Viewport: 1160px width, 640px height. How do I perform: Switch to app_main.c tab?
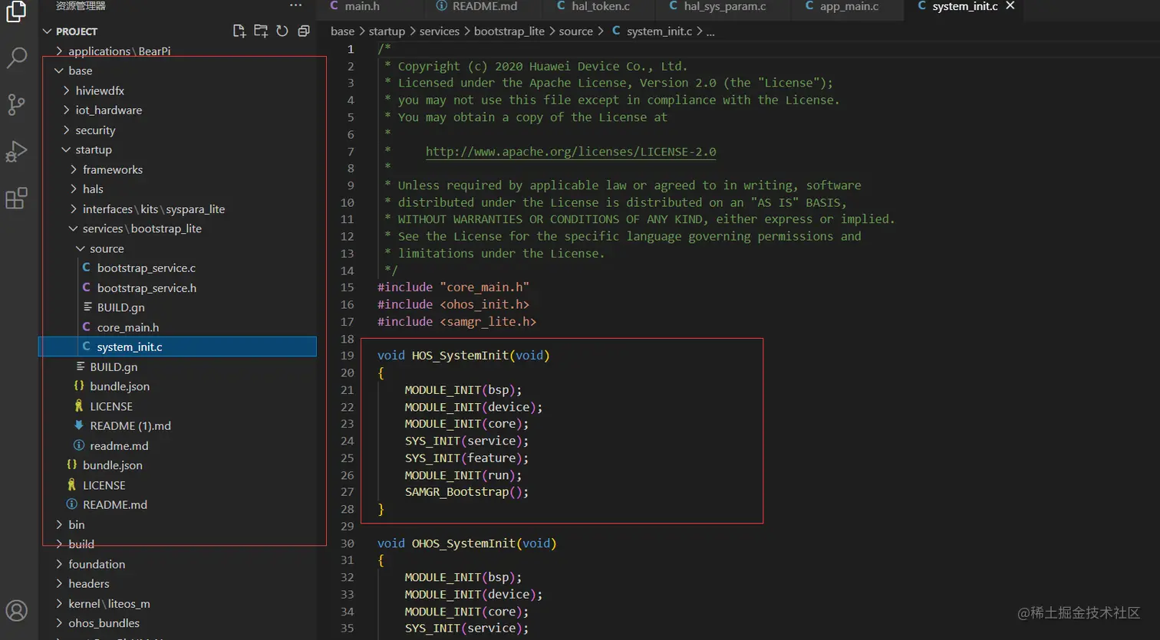tap(849, 6)
